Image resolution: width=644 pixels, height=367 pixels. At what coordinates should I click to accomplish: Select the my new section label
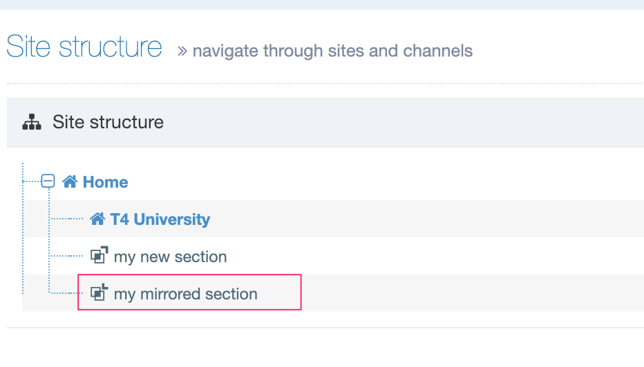click(170, 257)
